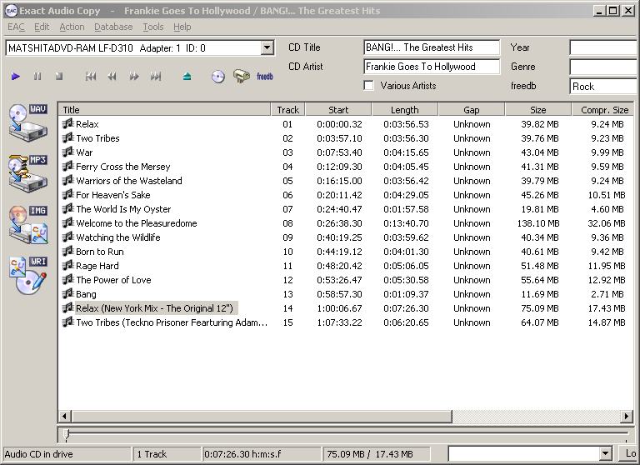The width and height of the screenshot is (640, 465).
Task: Sort by the Track column header
Action: 288,109
